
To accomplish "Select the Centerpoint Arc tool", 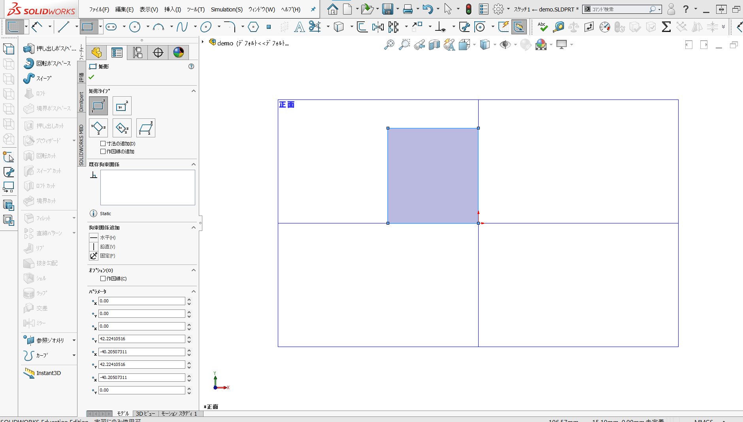I will (158, 27).
